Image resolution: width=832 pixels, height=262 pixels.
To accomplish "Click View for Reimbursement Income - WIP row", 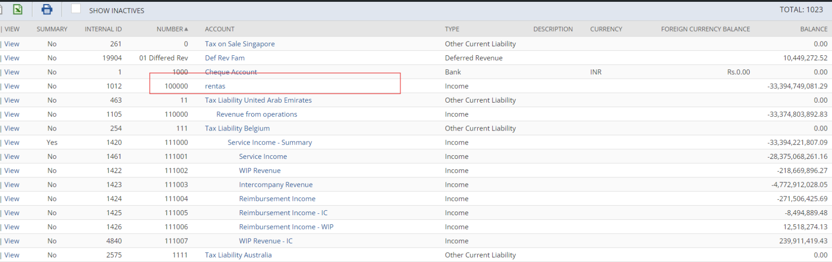I will coord(12,227).
